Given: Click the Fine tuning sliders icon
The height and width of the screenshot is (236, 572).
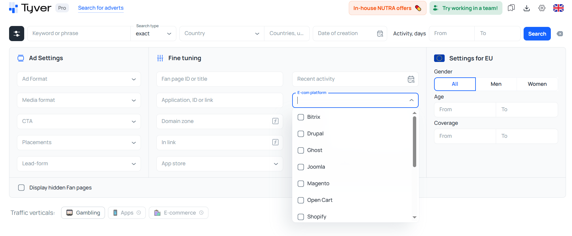Looking at the screenshot, I should [x=160, y=58].
